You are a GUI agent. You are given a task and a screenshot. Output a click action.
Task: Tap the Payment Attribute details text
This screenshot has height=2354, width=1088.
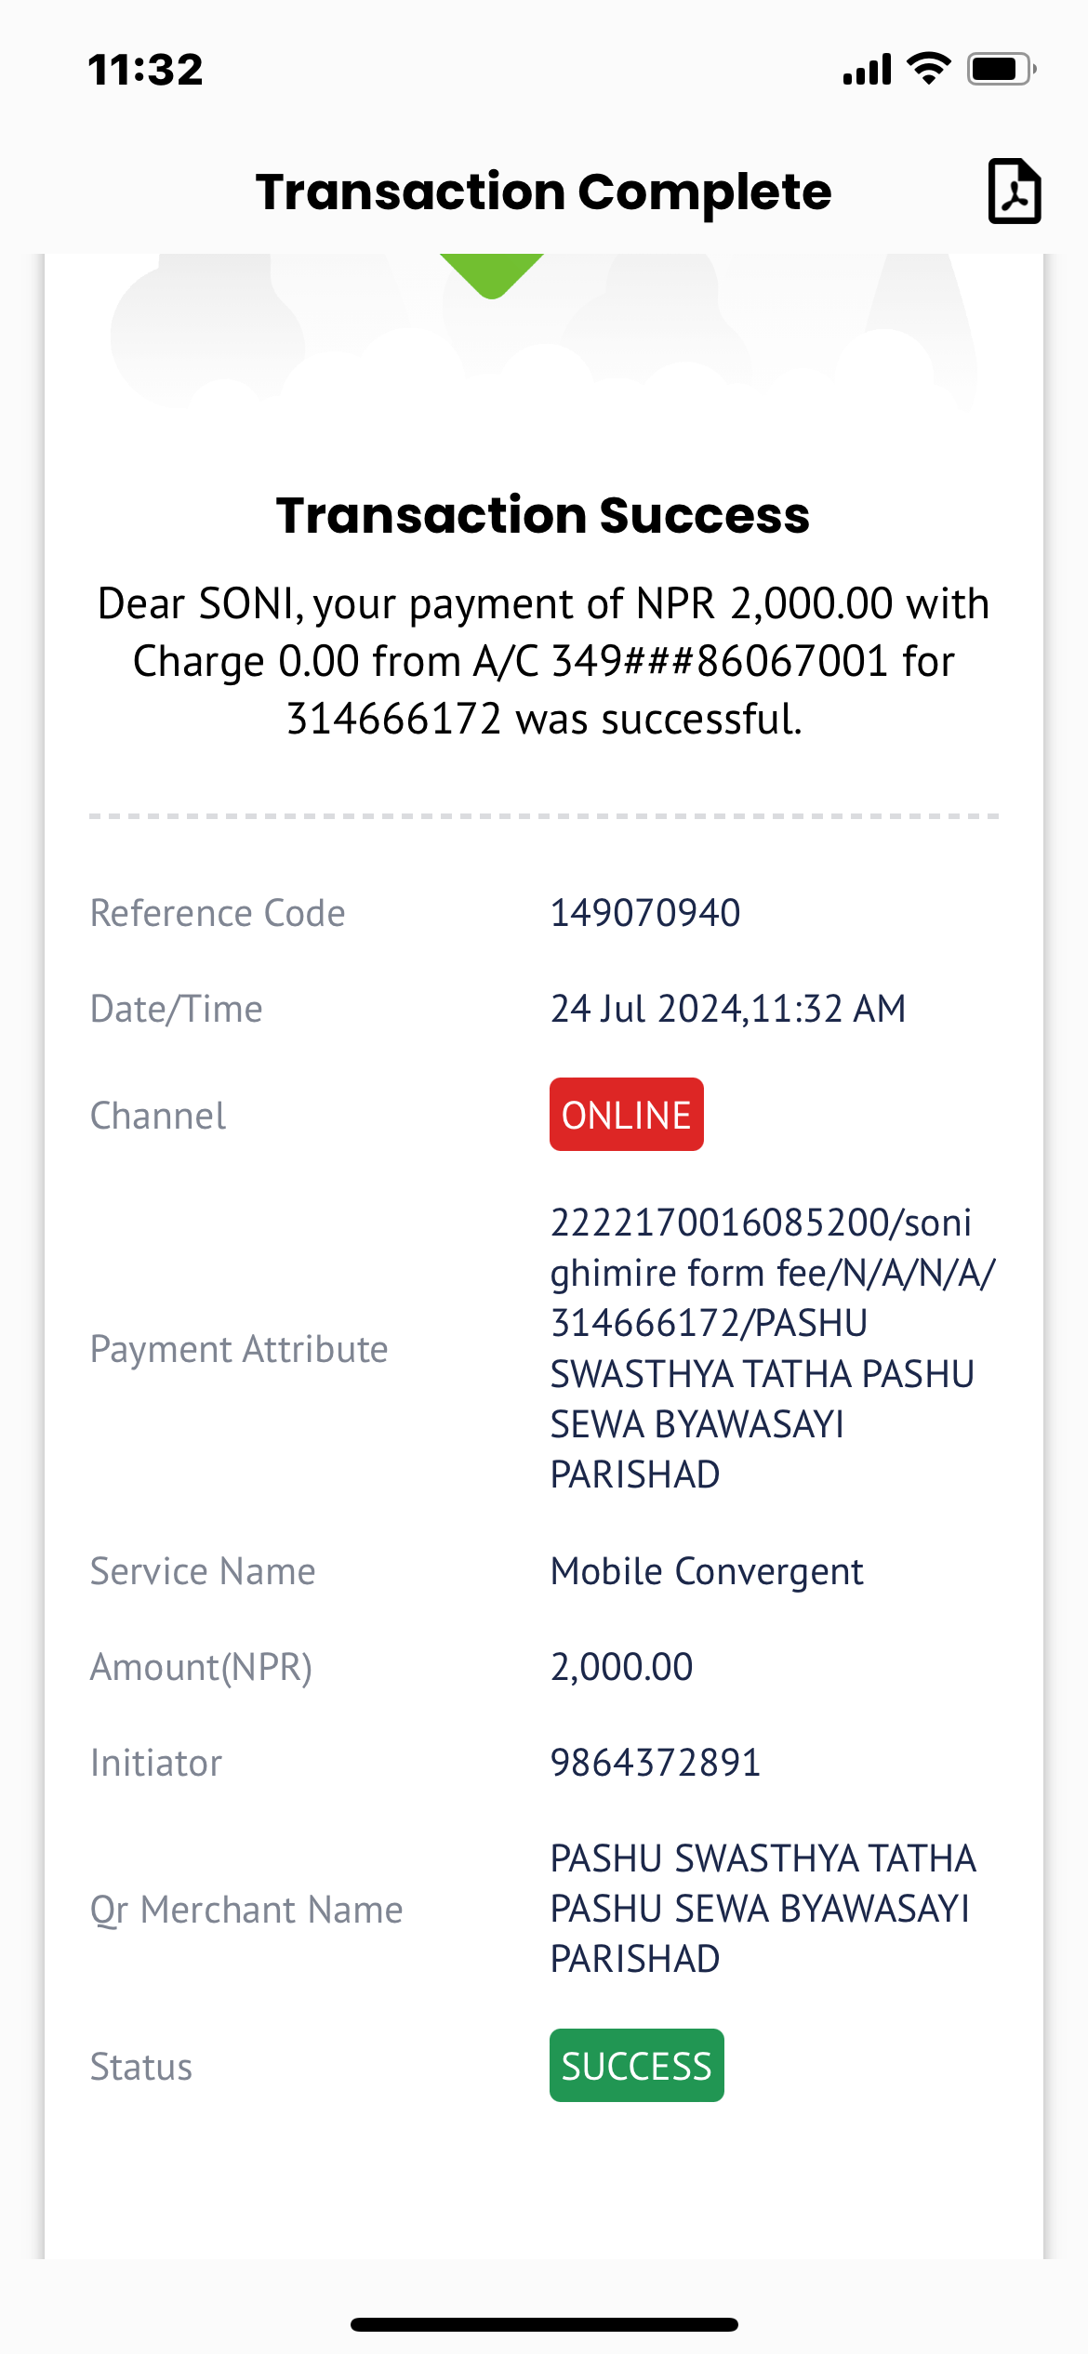point(773,1349)
